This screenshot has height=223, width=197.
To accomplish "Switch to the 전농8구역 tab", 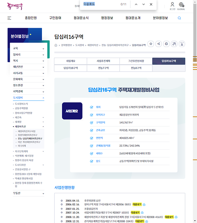I will click(x=136, y=68).
